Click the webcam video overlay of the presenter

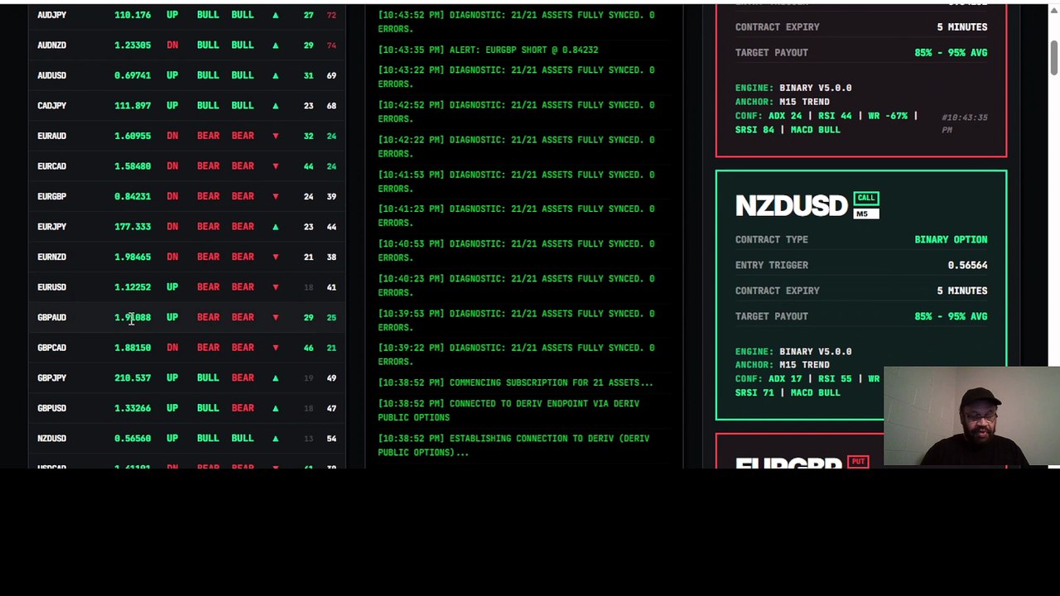coord(971,417)
